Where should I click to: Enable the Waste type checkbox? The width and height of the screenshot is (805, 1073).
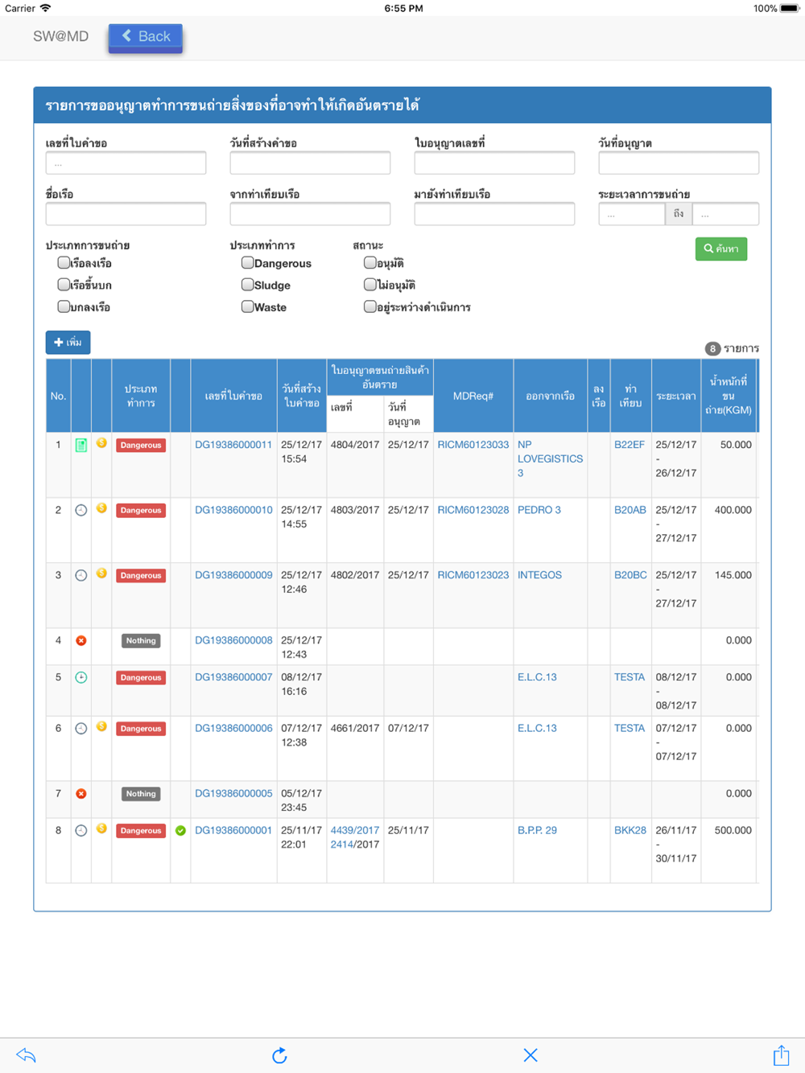[x=248, y=306]
